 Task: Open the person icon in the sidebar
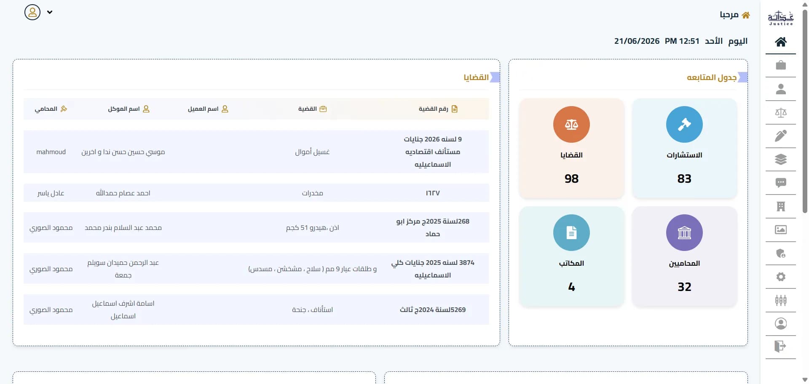pyautogui.click(x=781, y=89)
